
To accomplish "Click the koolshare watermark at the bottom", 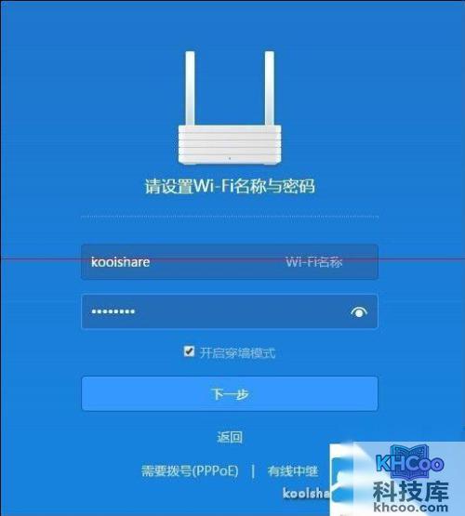I will pos(306,493).
